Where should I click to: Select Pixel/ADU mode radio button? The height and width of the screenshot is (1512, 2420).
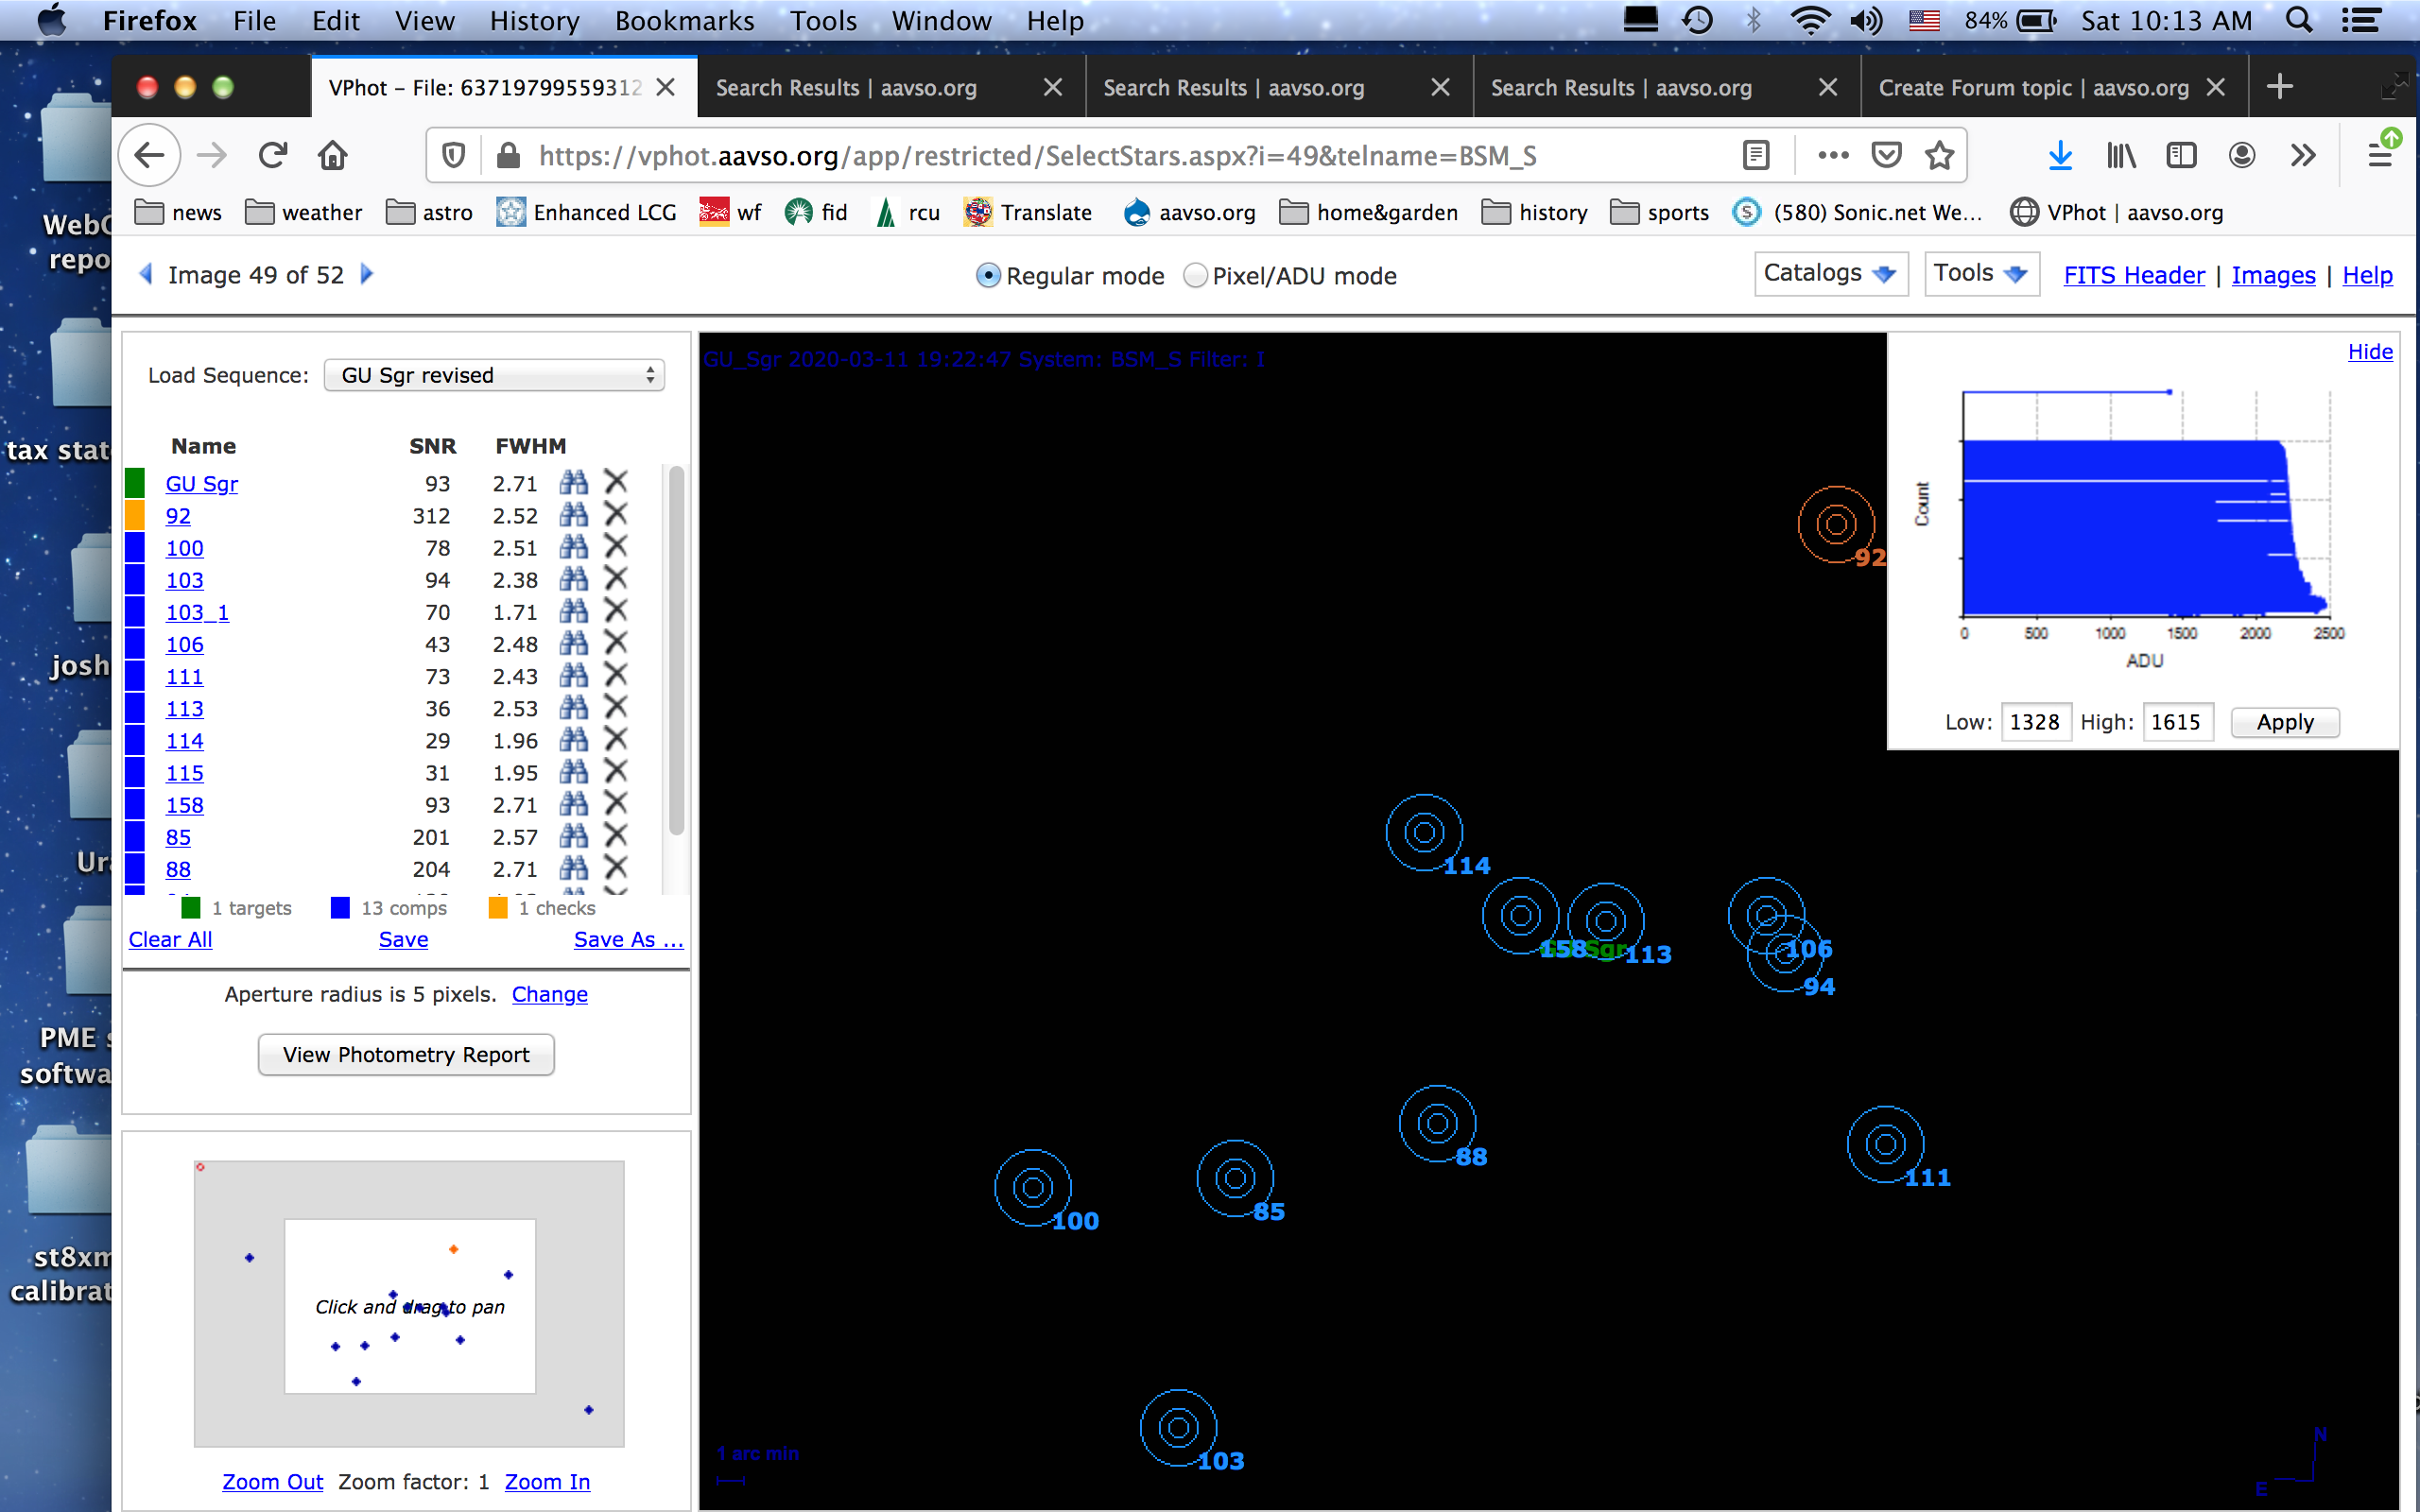tap(1195, 276)
